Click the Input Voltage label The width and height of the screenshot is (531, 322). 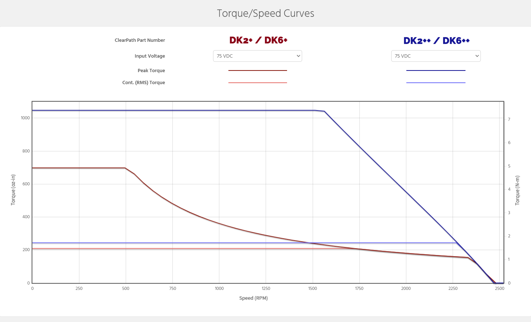pos(150,56)
